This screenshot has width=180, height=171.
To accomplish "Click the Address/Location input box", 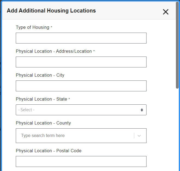I will point(81,62).
